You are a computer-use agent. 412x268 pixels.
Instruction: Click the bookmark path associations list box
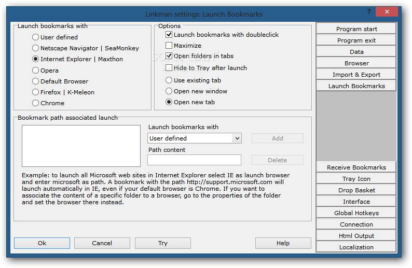coord(81,146)
